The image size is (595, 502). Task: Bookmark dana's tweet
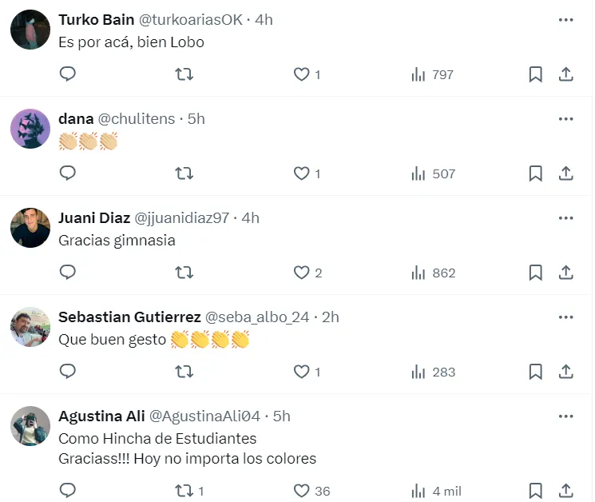click(536, 173)
